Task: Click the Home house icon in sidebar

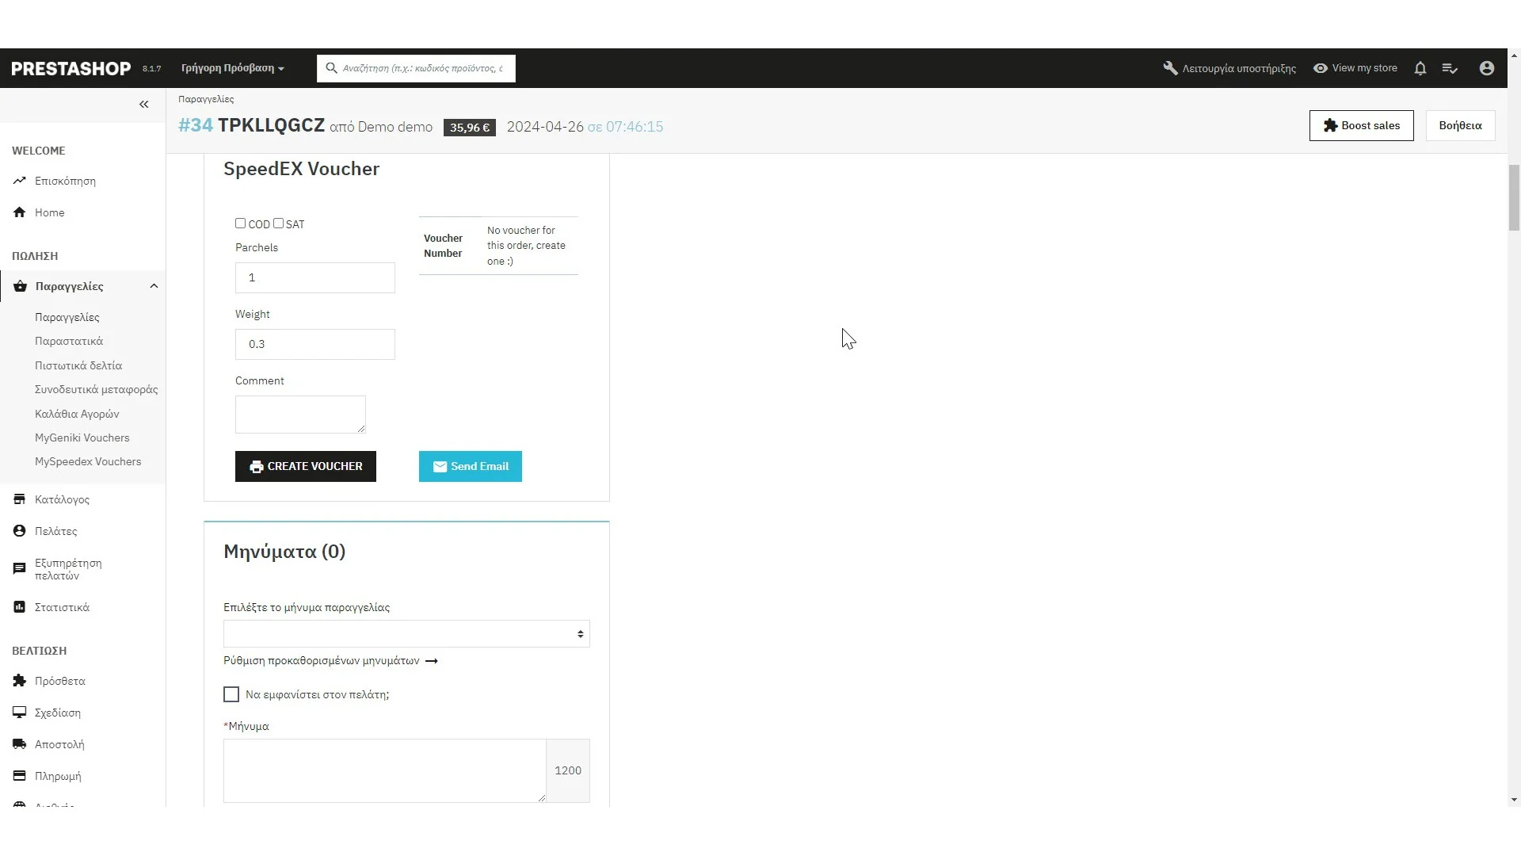Action: 20,212
